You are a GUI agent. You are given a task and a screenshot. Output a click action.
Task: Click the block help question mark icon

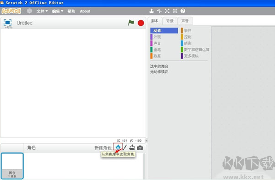tap(183, 11)
